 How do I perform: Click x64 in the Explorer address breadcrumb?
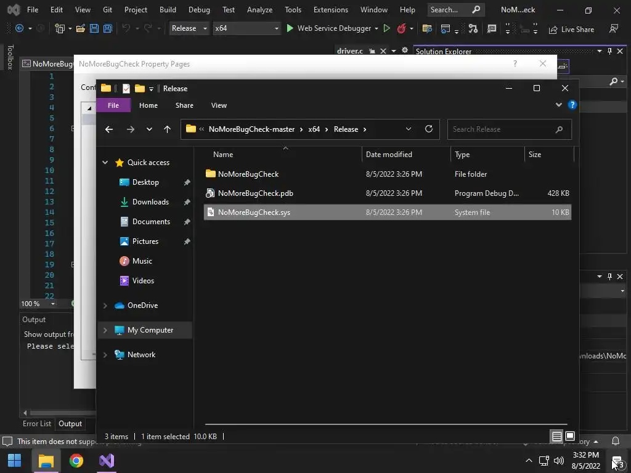(x=314, y=129)
